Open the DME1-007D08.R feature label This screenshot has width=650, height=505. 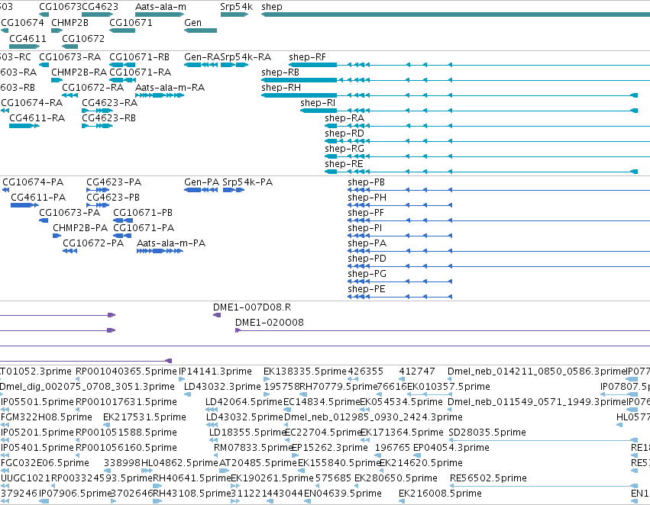pyautogui.click(x=252, y=307)
